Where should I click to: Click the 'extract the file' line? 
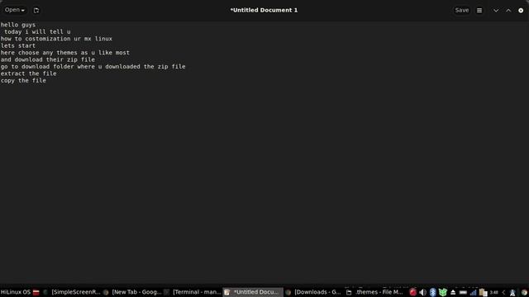click(x=28, y=73)
